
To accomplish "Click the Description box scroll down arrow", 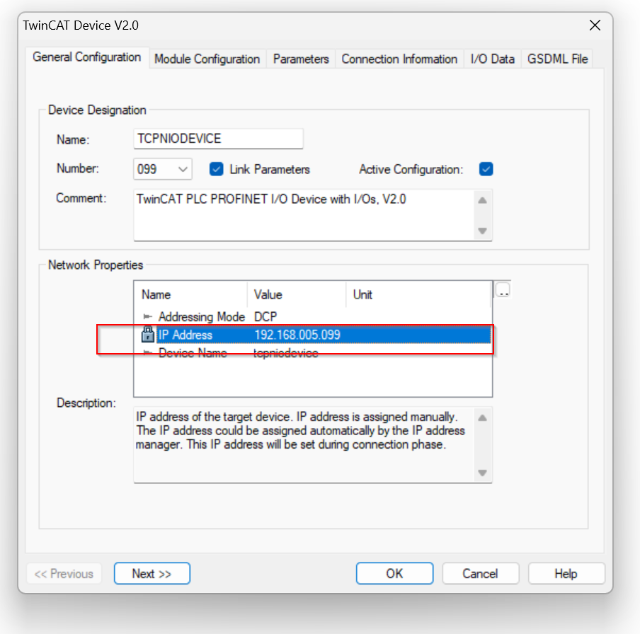I will click(x=482, y=473).
